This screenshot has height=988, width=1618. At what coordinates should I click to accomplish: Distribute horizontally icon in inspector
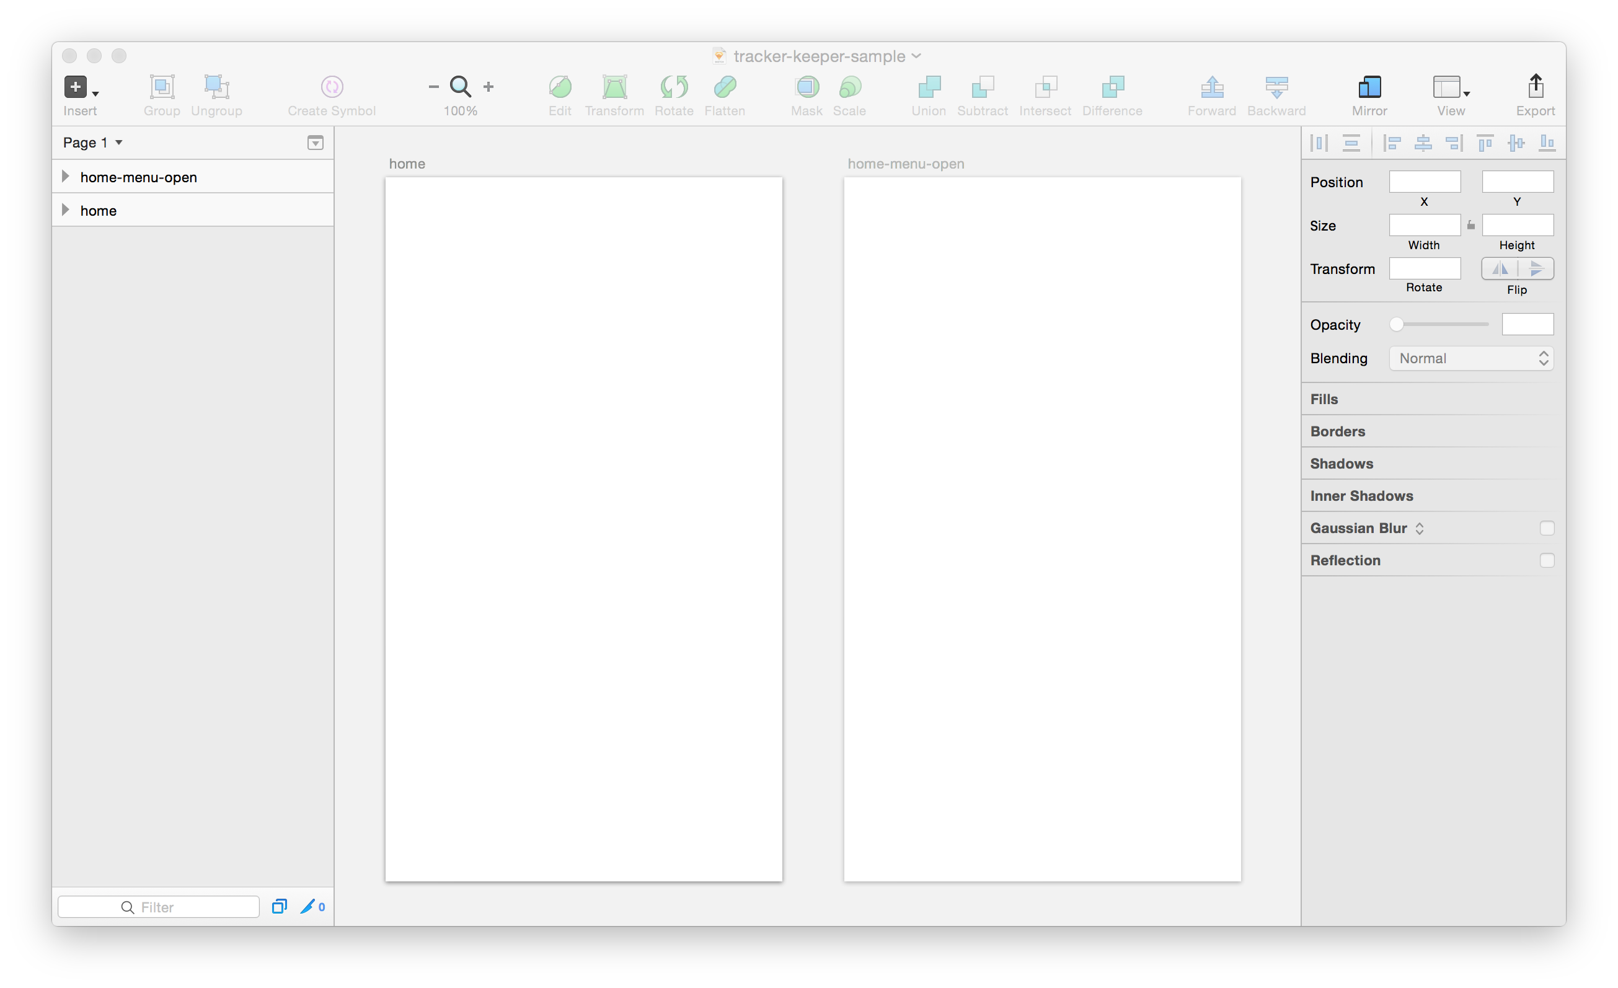point(1319,143)
